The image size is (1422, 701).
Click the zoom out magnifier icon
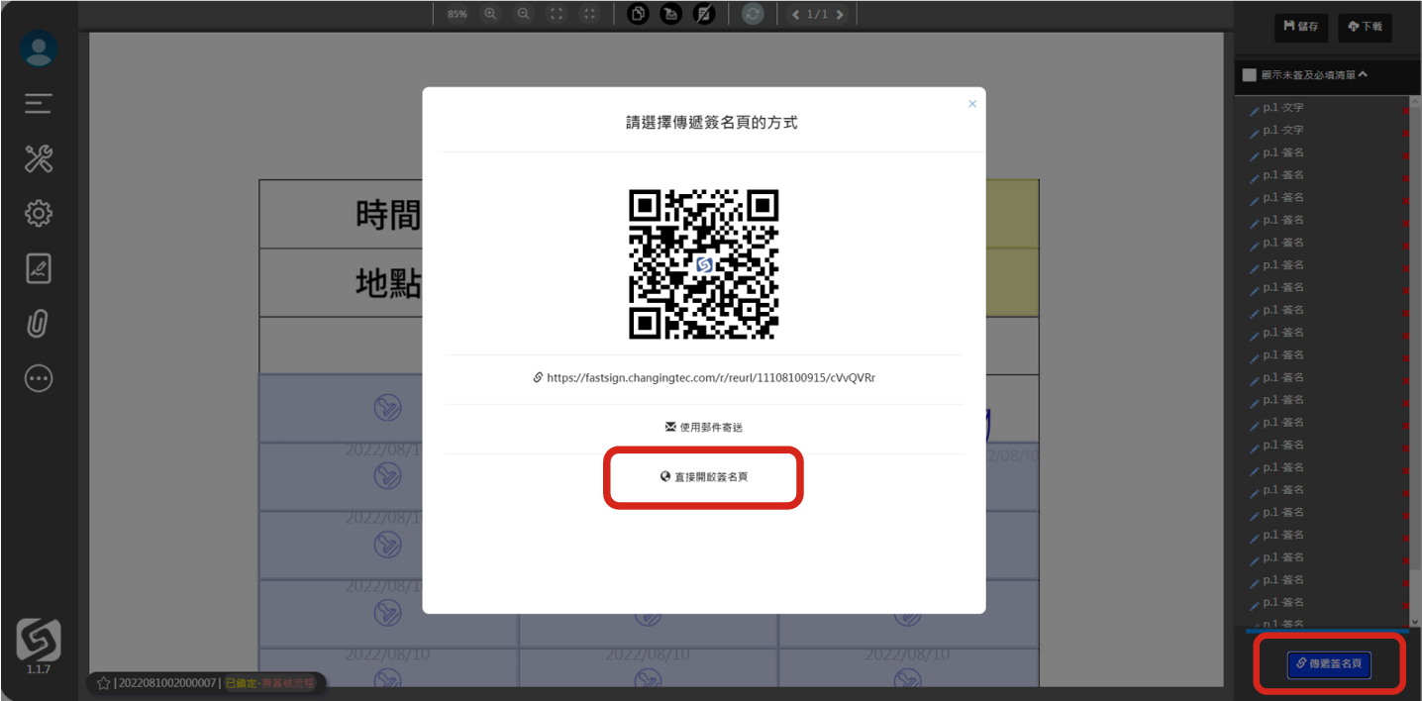coord(523,14)
